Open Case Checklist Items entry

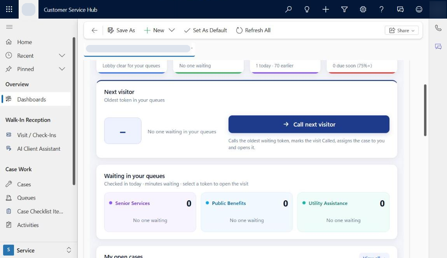coord(35,212)
